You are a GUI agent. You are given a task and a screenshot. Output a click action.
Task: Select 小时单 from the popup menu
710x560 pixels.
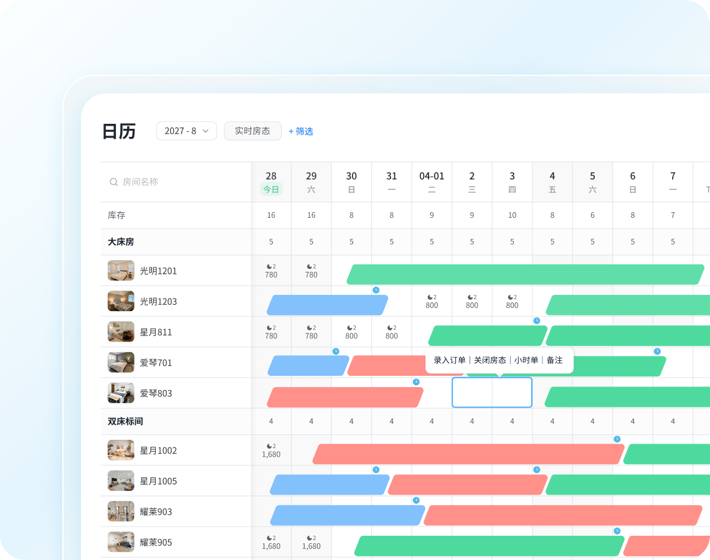point(526,360)
